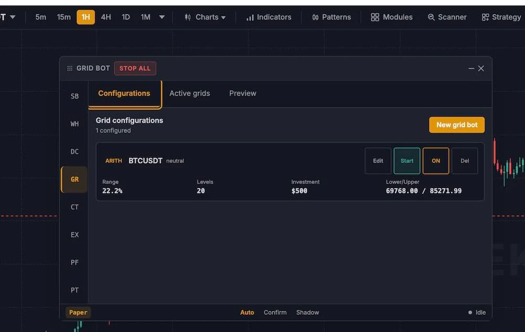525x332 pixels.
Task: Switch to the 1D timeframe
Action: click(125, 17)
